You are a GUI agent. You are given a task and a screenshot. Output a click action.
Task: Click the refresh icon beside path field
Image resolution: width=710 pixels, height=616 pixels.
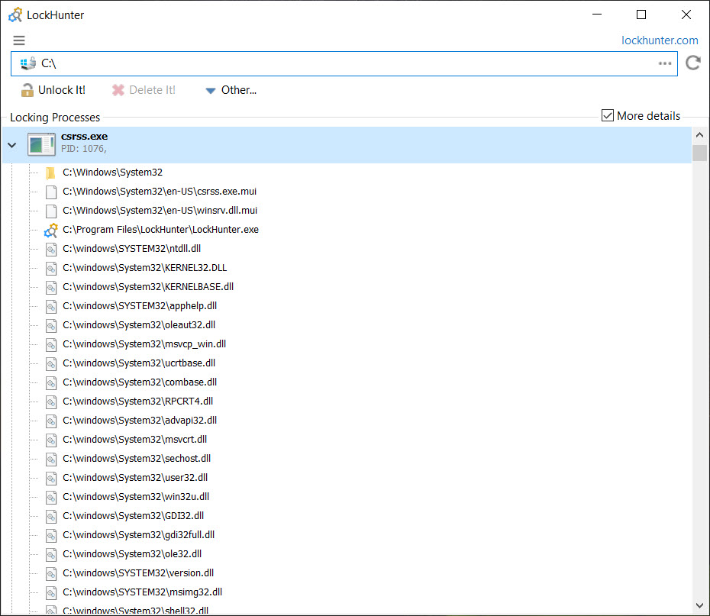(692, 63)
